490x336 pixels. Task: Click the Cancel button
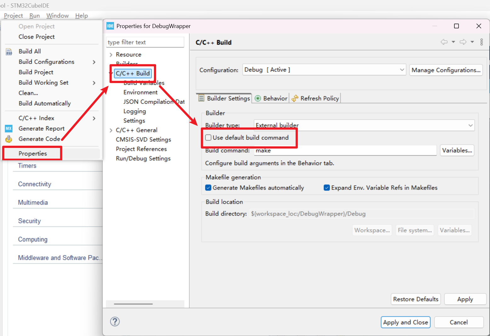[x=459, y=322]
